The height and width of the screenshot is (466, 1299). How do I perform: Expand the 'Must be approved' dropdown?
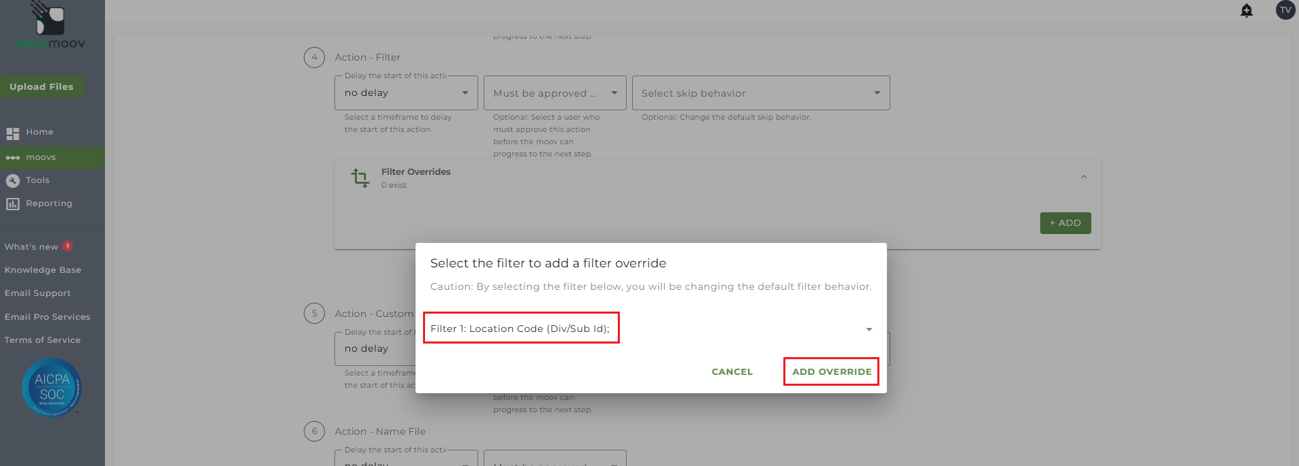pyautogui.click(x=554, y=93)
